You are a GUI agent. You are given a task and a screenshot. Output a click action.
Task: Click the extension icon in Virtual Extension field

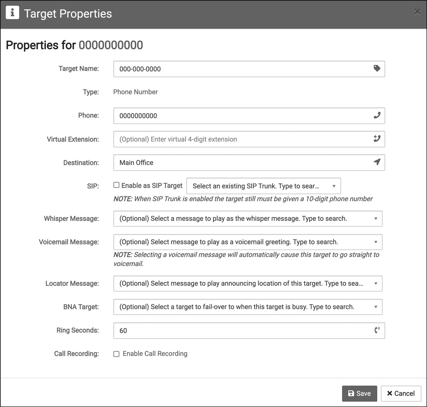point(377,139)
